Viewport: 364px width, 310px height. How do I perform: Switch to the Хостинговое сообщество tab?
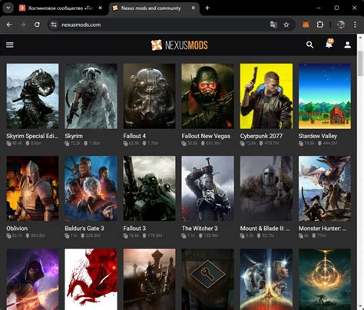[x=61, y=8]
